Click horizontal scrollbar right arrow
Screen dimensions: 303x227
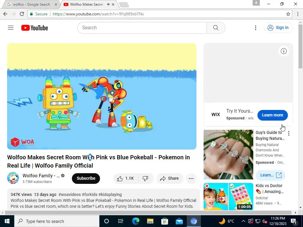(296, 213)
